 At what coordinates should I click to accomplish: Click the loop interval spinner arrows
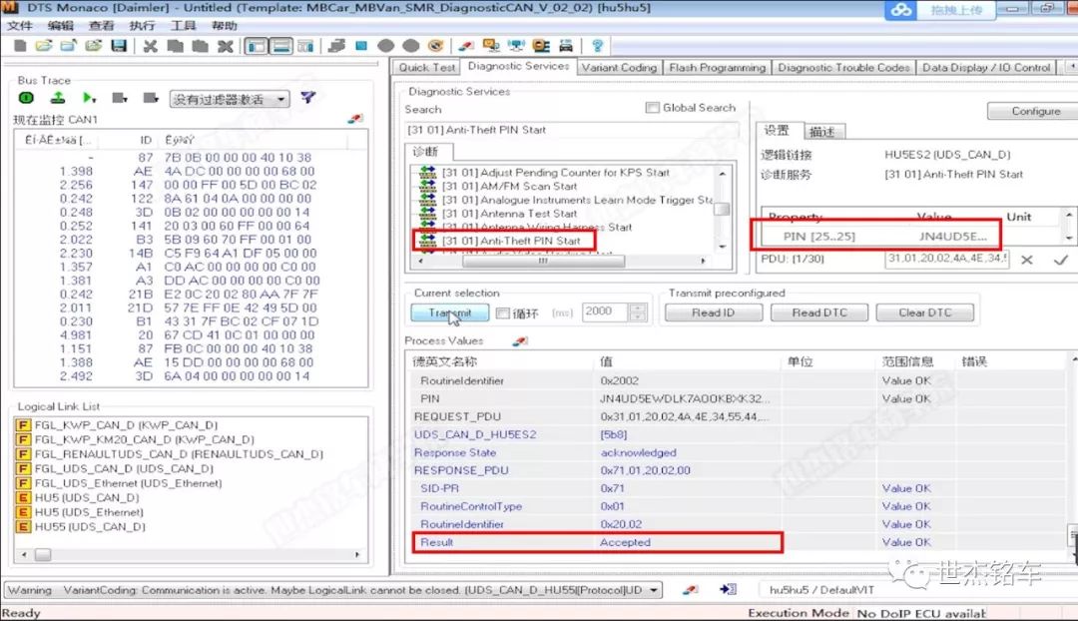(638, 312)
